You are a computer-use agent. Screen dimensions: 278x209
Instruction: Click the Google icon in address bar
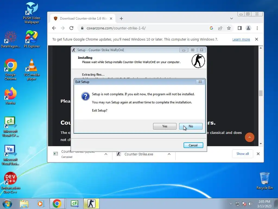click(211, 28)
